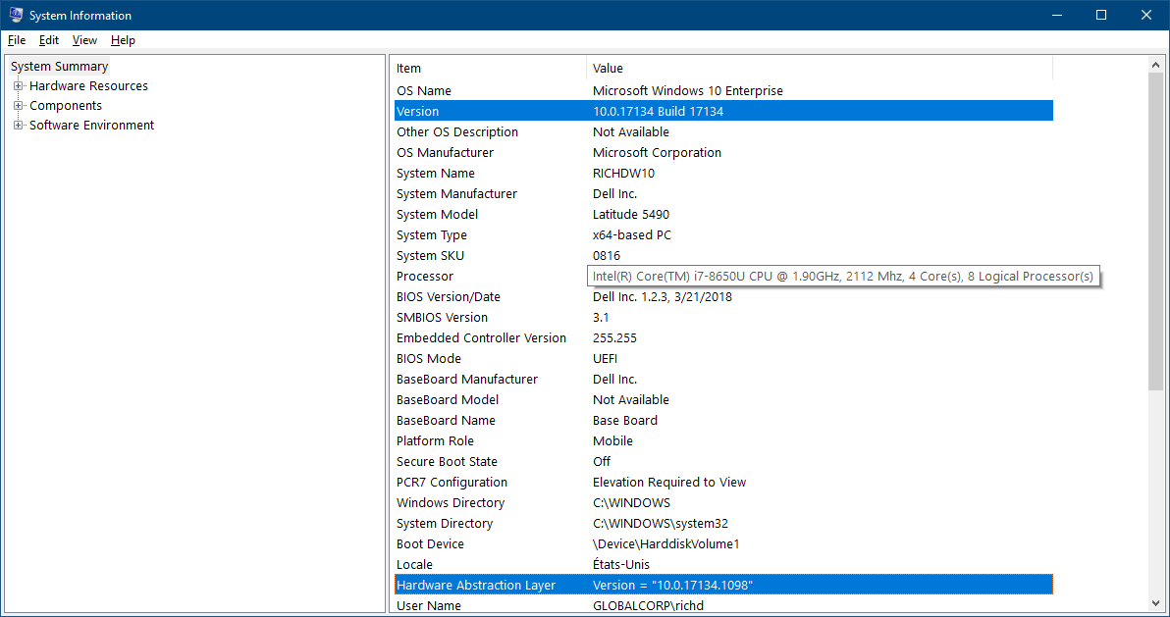
Task: Select the User Name row
Action: [x=723, y=606]
